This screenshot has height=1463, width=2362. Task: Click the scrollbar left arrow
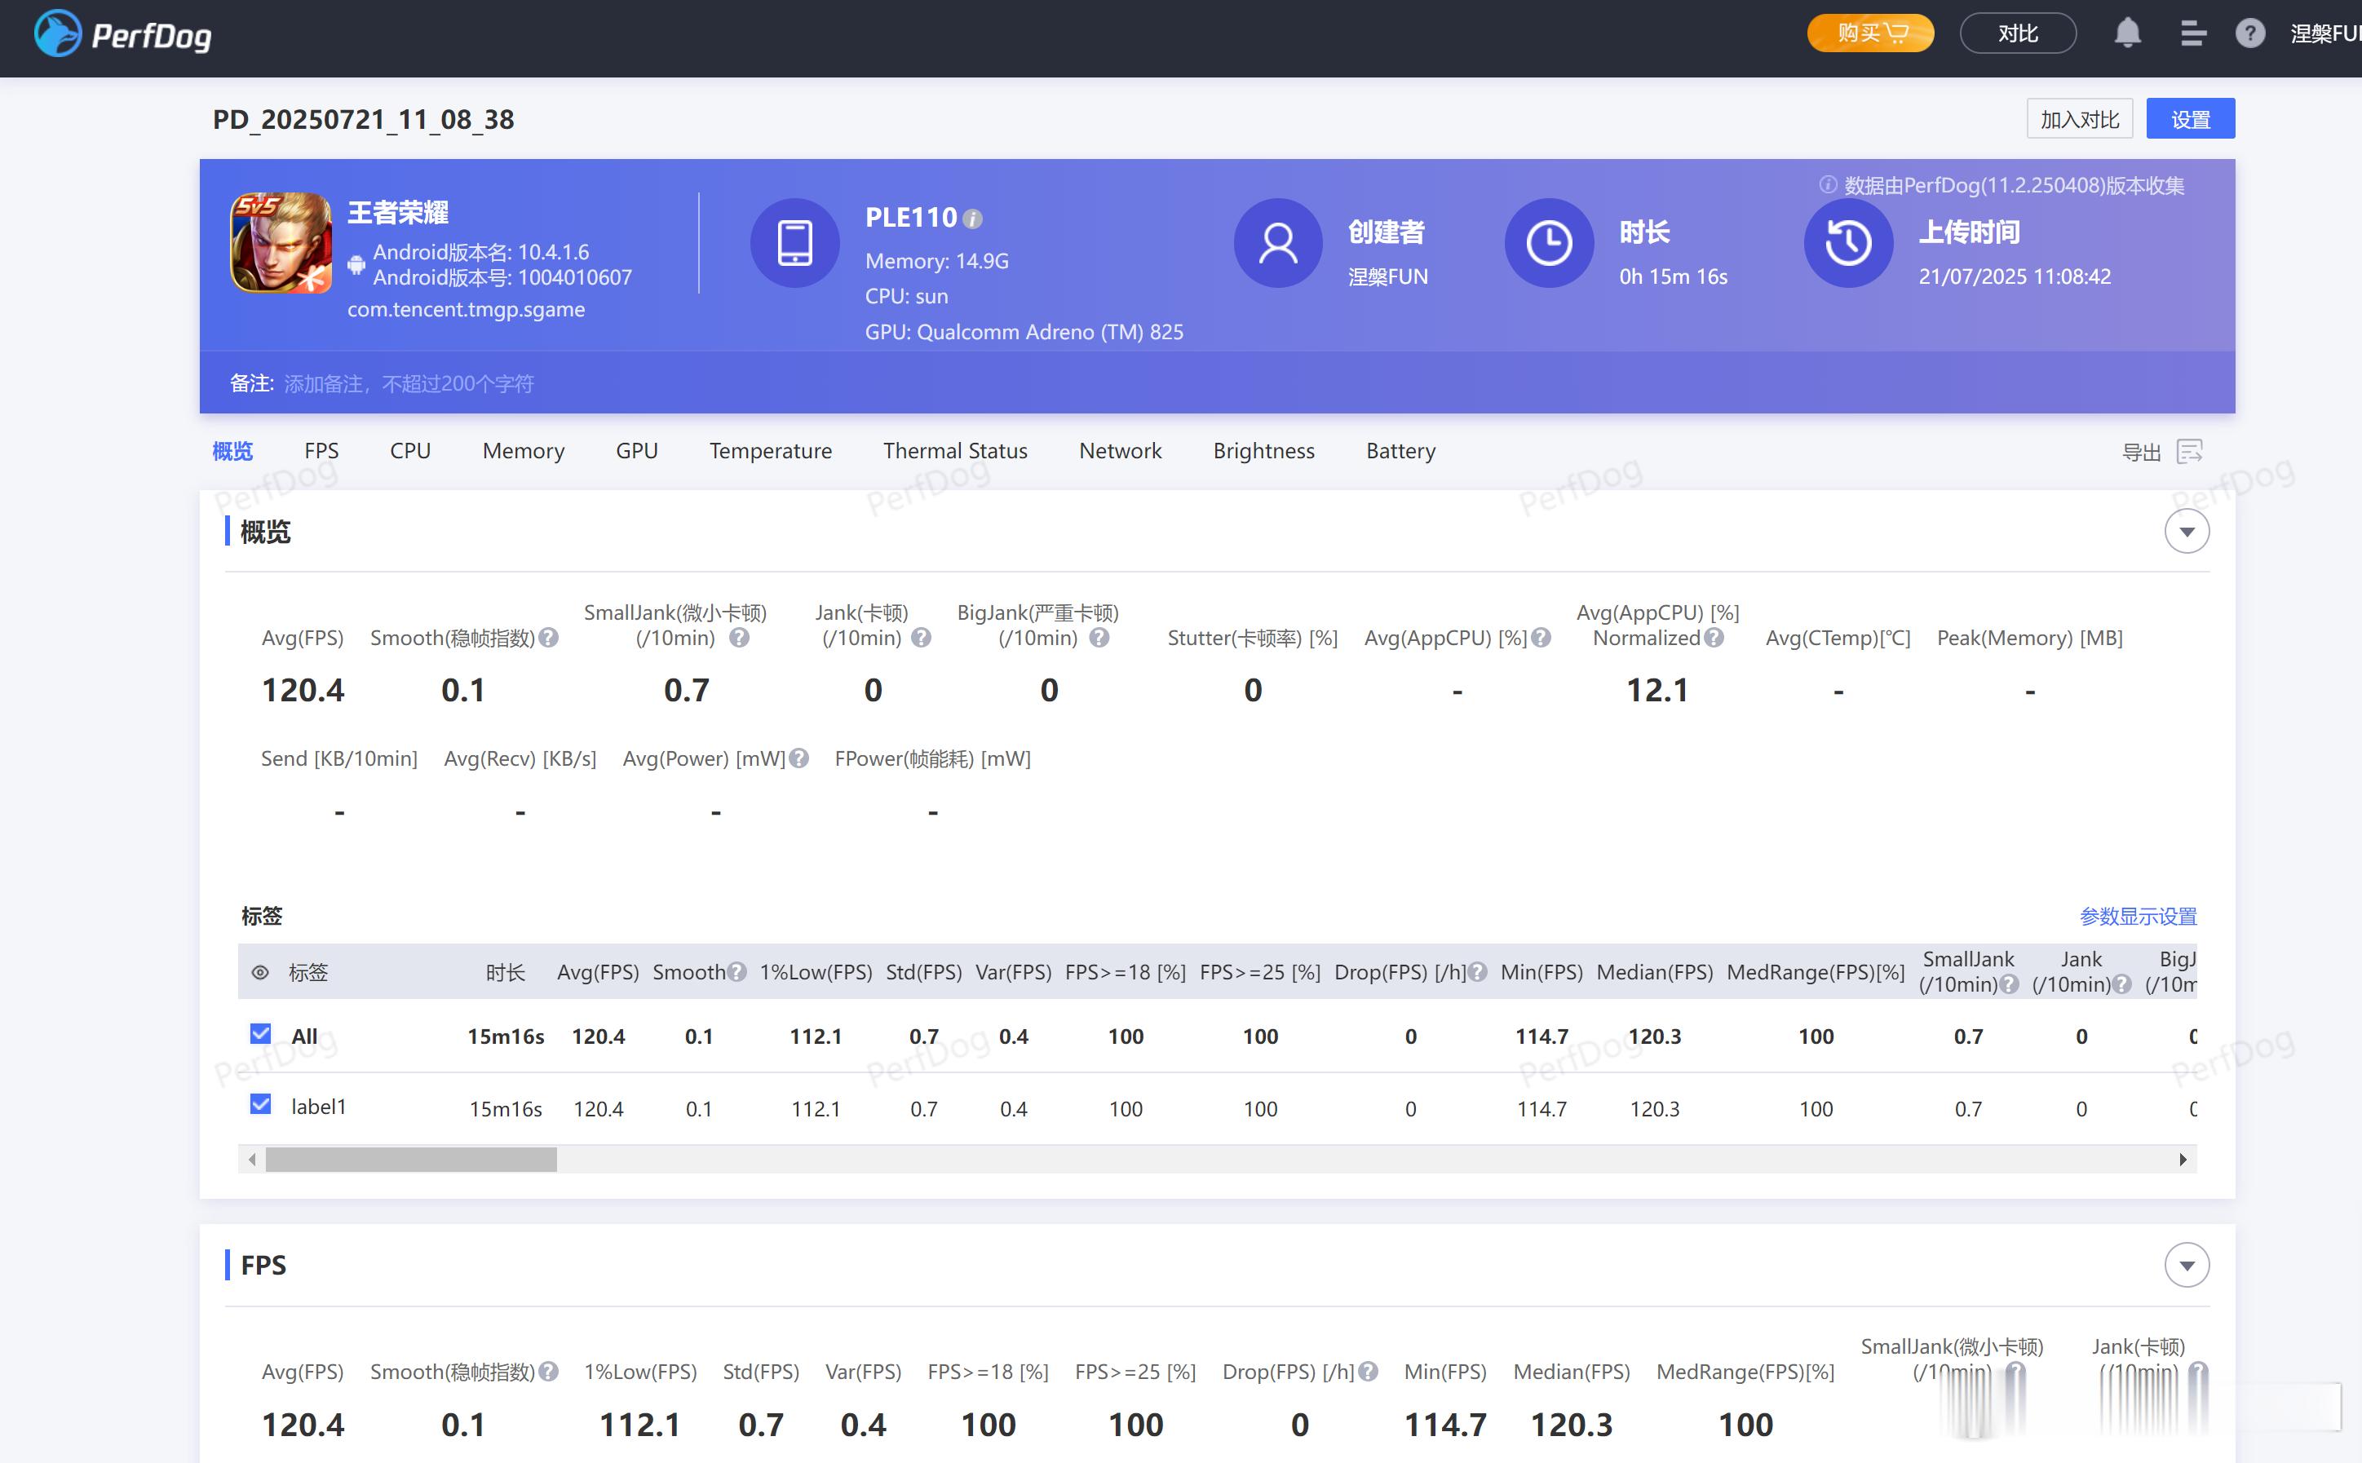(x=253, y=1159)
